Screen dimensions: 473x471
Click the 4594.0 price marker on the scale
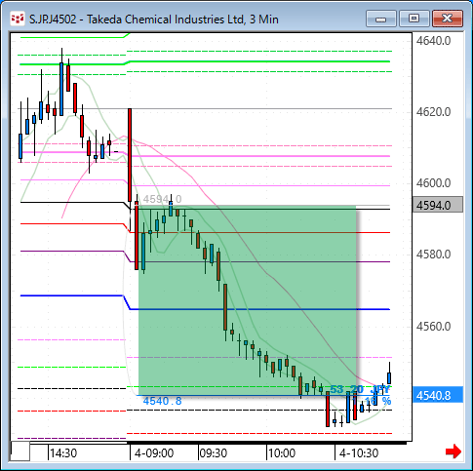[438, 205]
